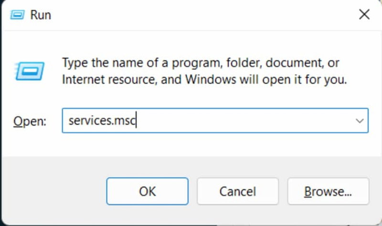Click blank space right of services.msc text
The height and width of the screenshot is (226, 382).
(239, 121)
